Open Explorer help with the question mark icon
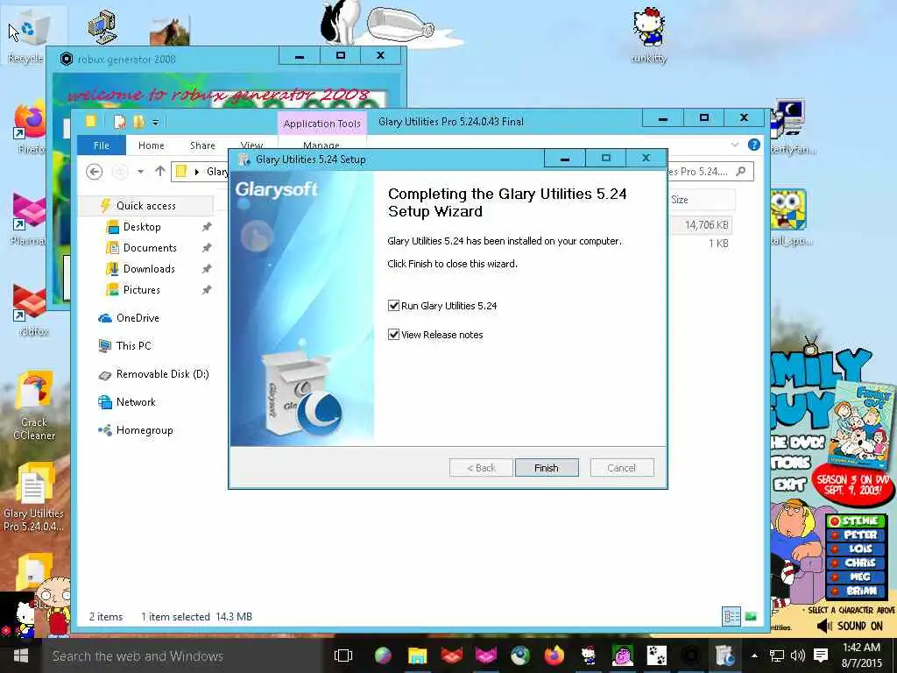897x673 pixels. (x=754, y=145)
